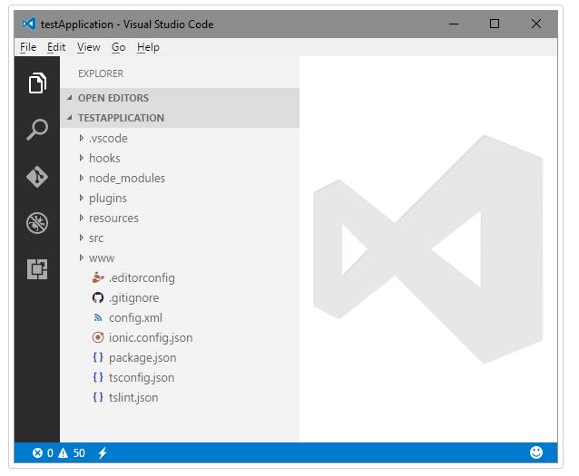
Task: Open the Extensions view in activity bar
Action: 37,269
